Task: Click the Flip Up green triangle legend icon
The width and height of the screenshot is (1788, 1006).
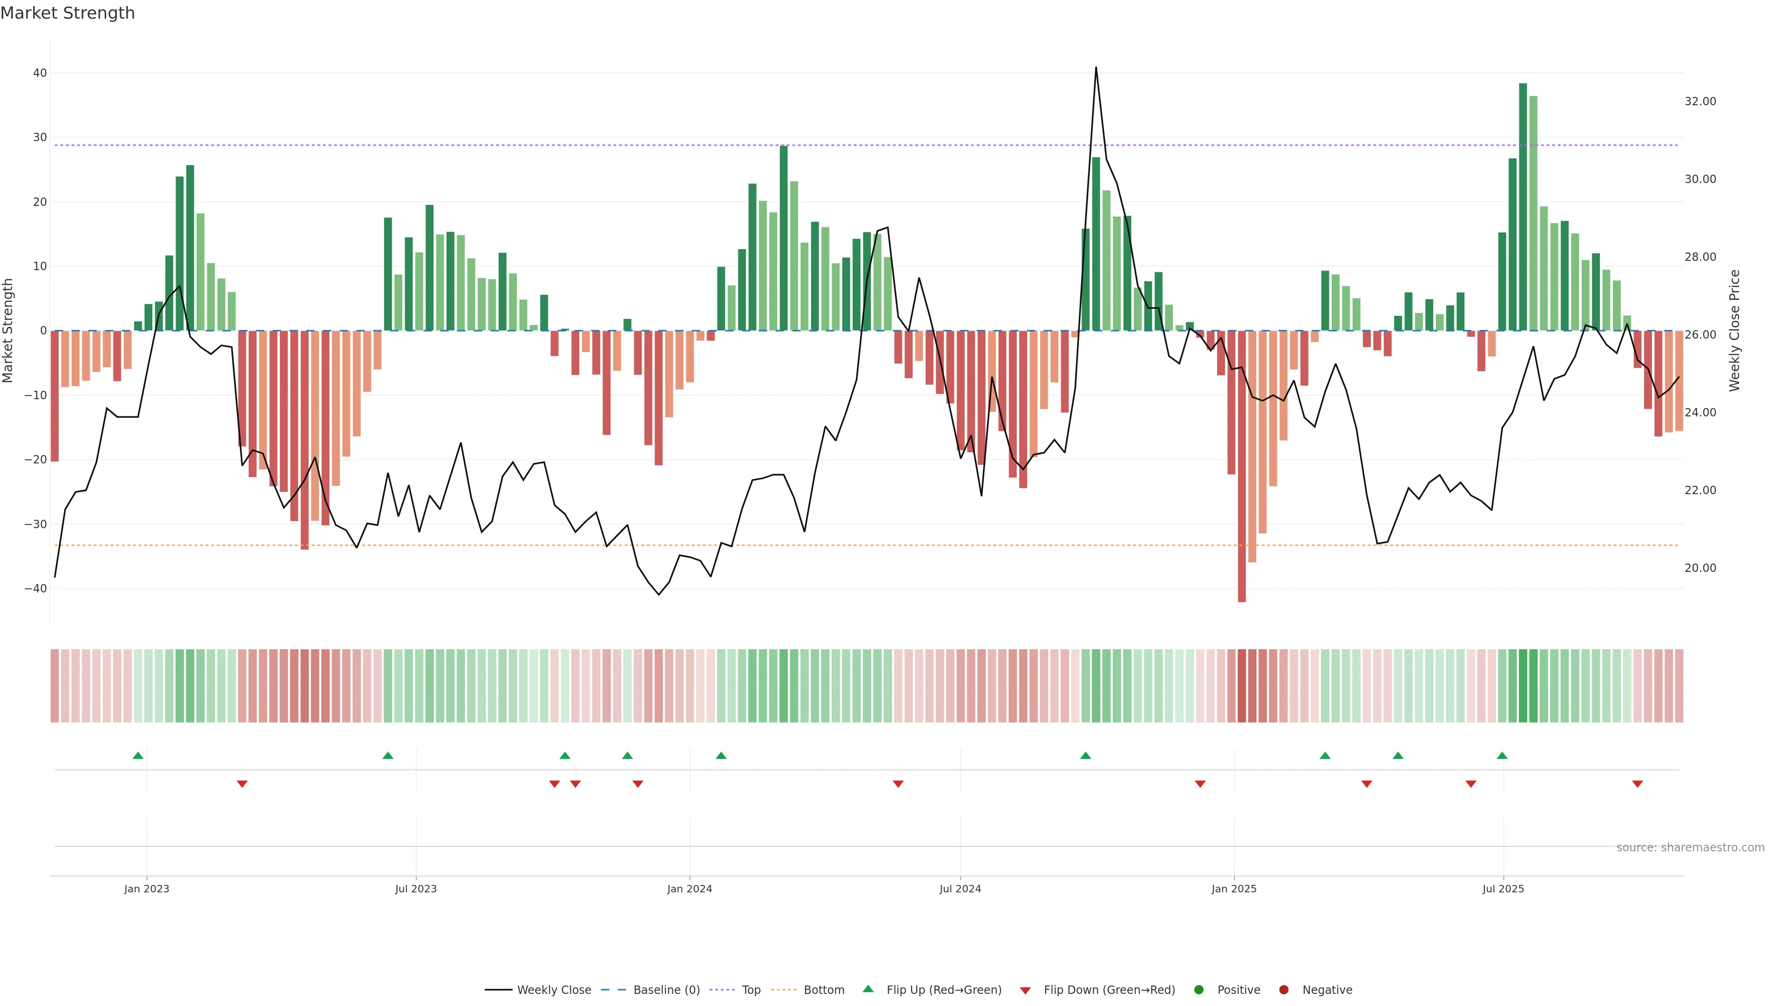Action: (x=867, y=989)
